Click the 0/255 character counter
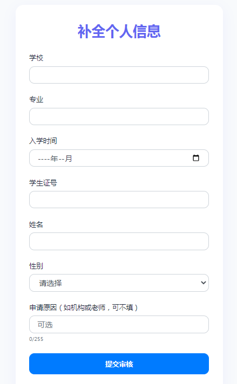237x384 pixels. tap(36, 339)
